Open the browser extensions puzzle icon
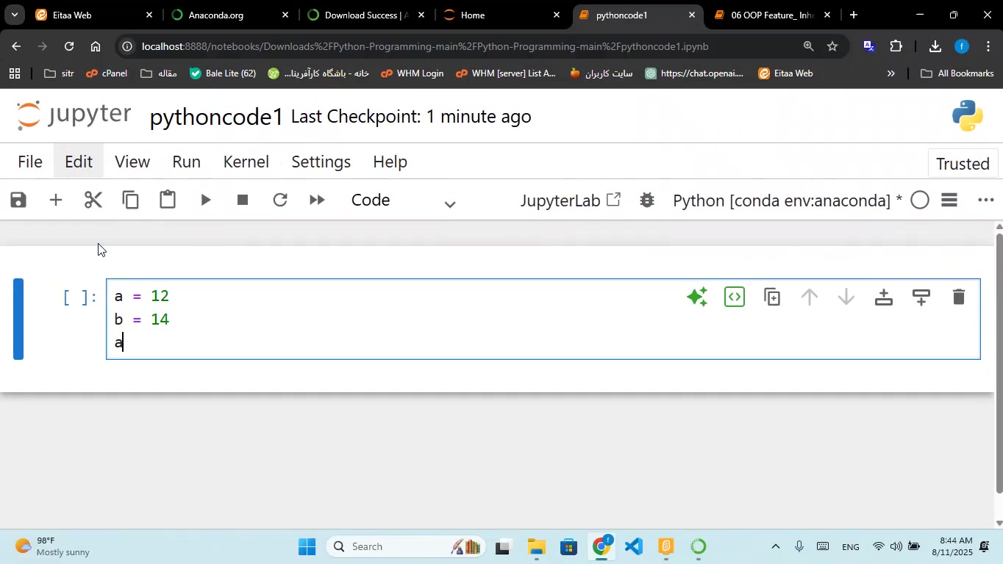This screenshot has width=1003, height=564. (x=896, y=46)
